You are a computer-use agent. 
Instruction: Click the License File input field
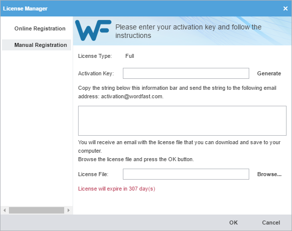pyautogui.click(x=186, y=174)
